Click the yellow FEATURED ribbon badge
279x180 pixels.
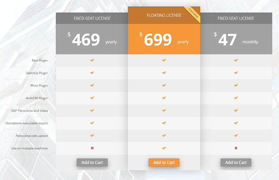pyautogui.click(x=194, y=13)
